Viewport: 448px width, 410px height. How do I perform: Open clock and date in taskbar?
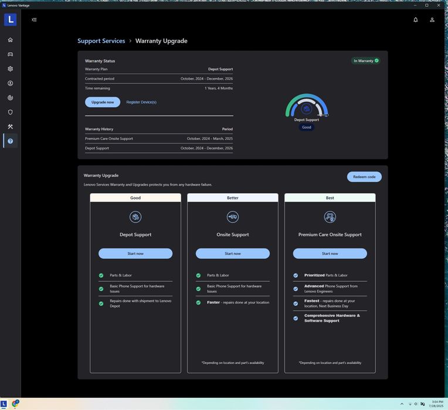(x=436, y=404)
